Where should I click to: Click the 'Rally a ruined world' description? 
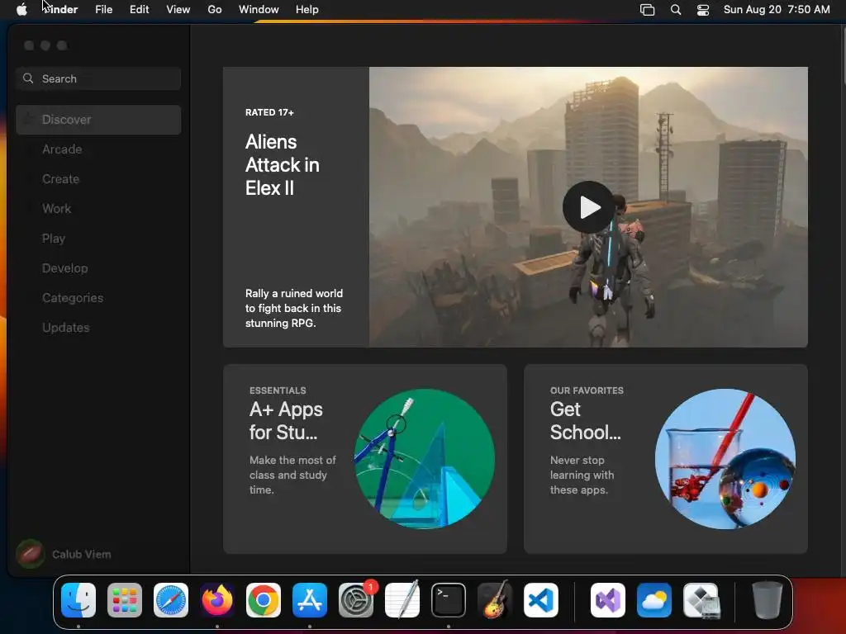(x=294, y=309)
